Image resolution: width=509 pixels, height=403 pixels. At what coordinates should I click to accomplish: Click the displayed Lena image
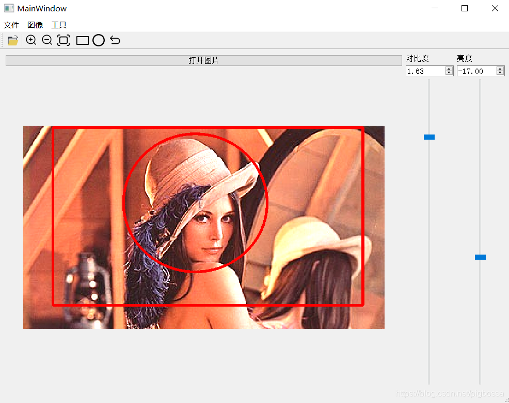click(204, 227)
